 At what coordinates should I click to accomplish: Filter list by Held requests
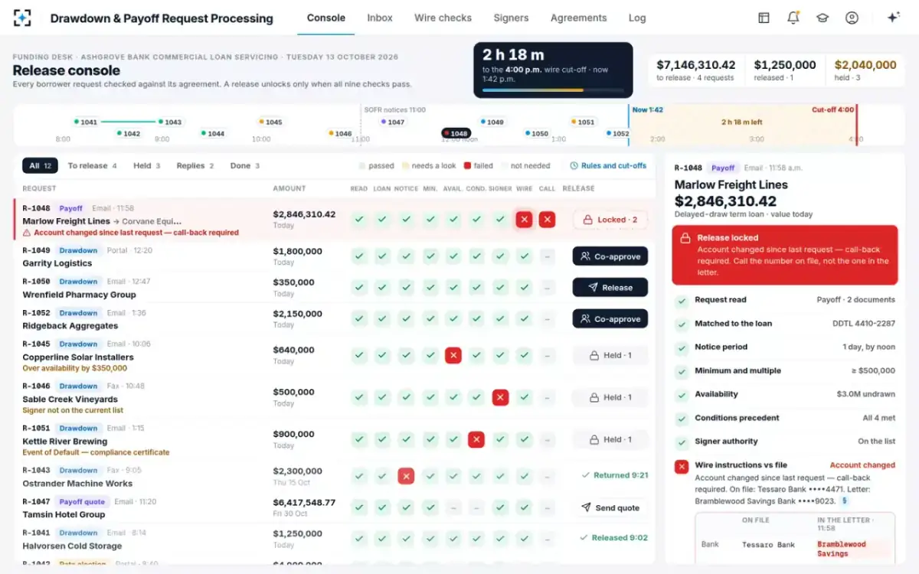(146, 165)
